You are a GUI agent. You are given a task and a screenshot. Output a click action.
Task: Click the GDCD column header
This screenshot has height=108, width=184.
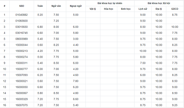[175, 9]
